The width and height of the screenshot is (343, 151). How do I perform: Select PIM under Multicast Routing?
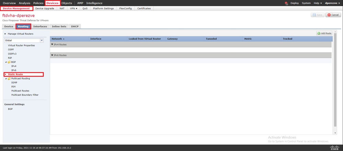click(x=13, y=86)
